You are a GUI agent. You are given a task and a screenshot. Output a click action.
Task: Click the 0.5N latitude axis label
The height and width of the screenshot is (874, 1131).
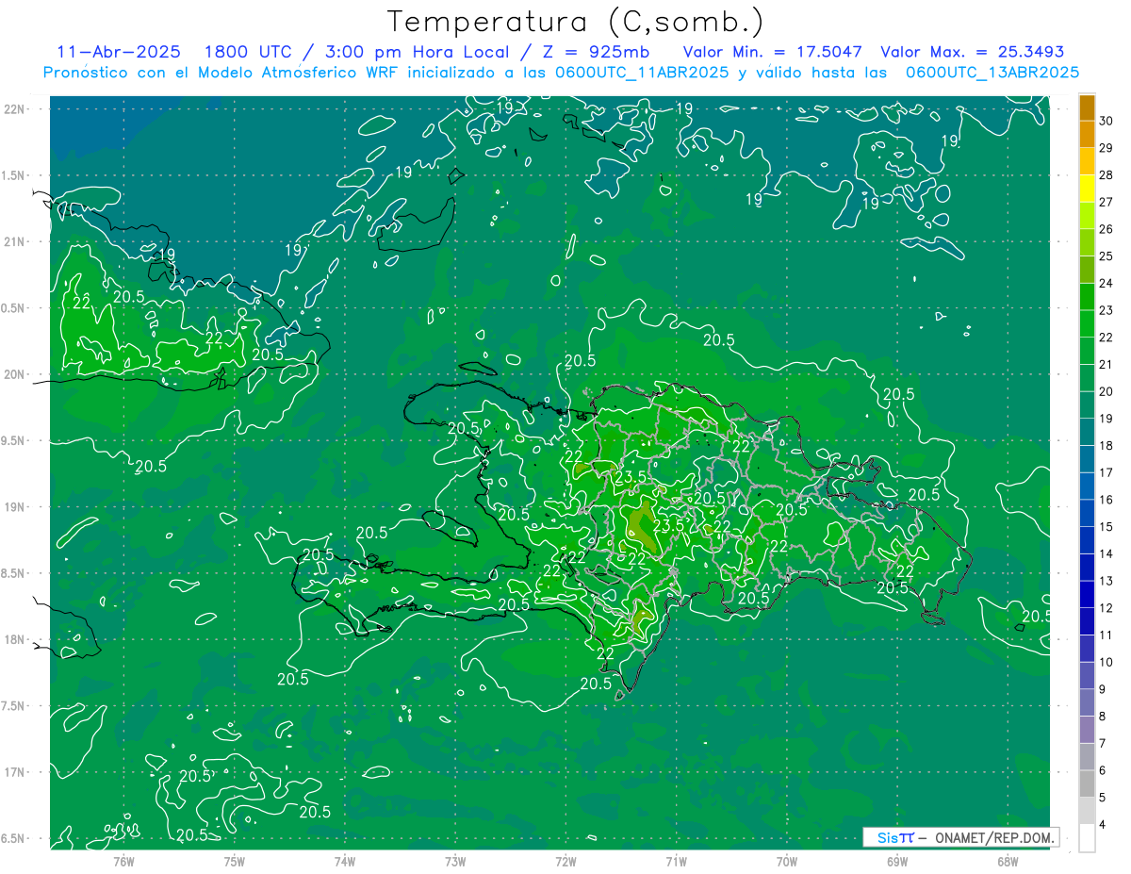pos(14,307)
